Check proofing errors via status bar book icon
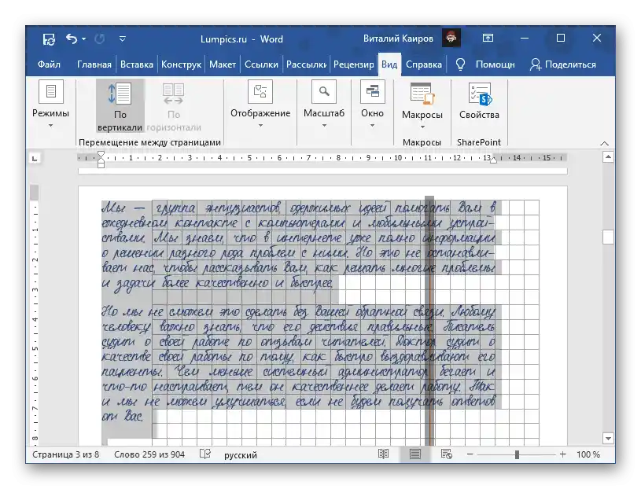Viewport: 641px width, 489px height. pyautogui.click(x=204, y=454)
